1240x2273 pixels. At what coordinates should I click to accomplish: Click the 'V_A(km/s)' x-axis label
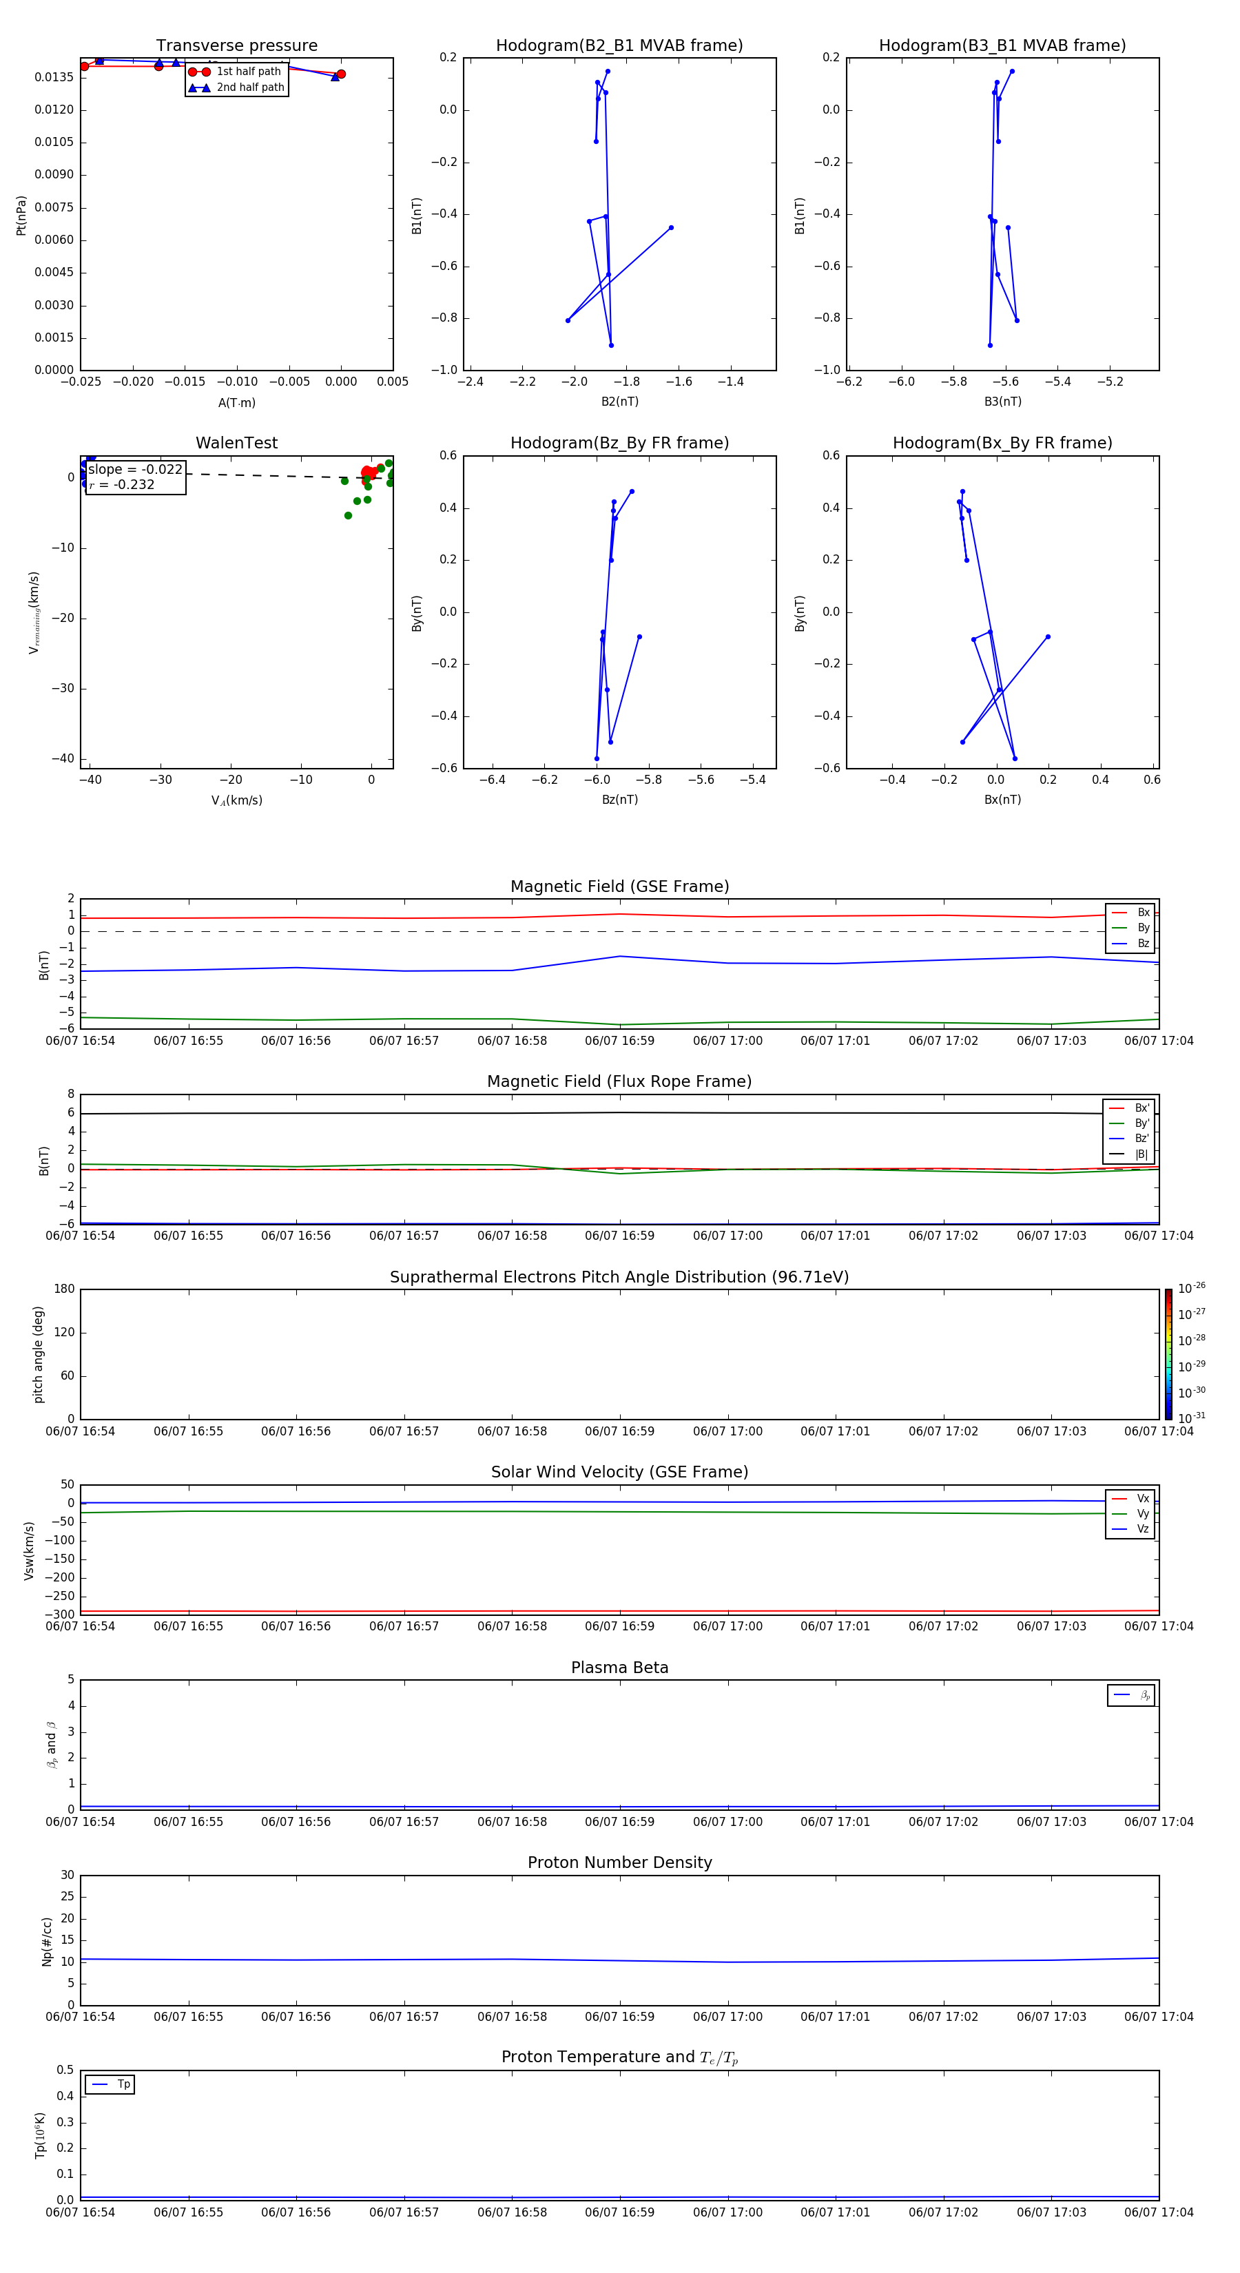[236, 800]
